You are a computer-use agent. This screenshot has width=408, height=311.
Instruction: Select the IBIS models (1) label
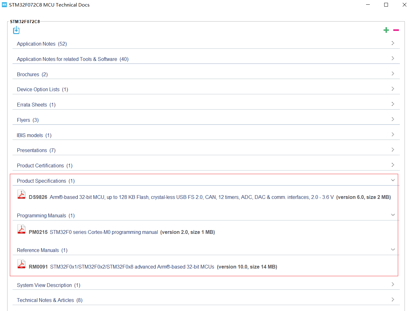pyautogui.click(x=34, y=136)
